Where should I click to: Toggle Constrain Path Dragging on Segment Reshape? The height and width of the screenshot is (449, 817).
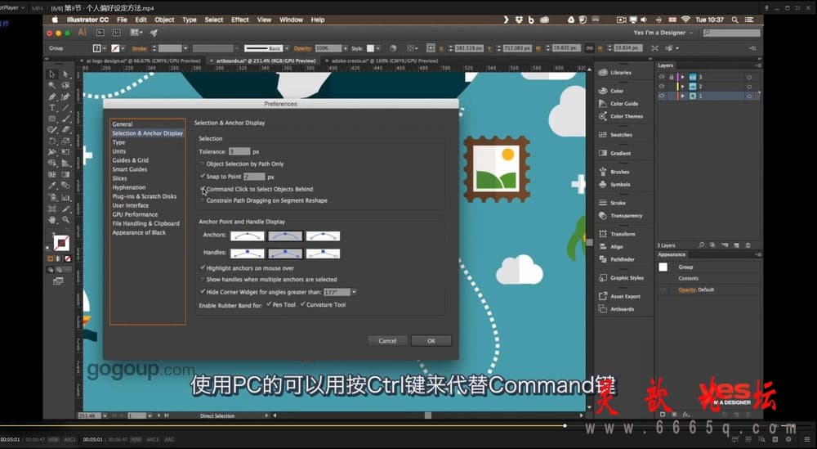coord(203,200)
